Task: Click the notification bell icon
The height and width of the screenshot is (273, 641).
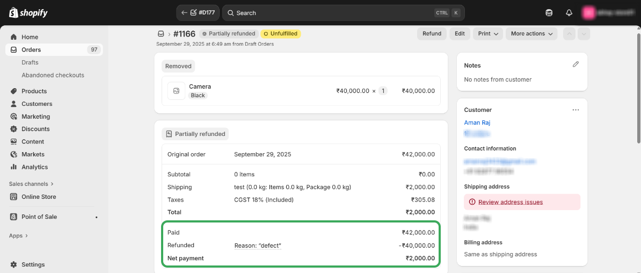Action: [x=569, y=13]
